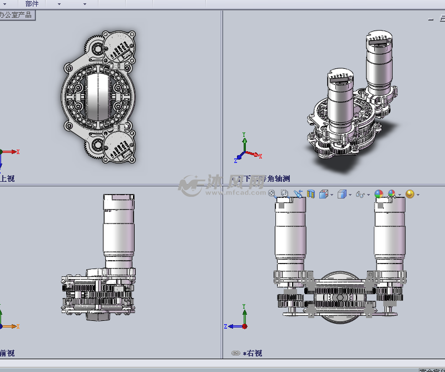Open the View Orientation cube icon
The image size is (445, 372).
point(323,194)
